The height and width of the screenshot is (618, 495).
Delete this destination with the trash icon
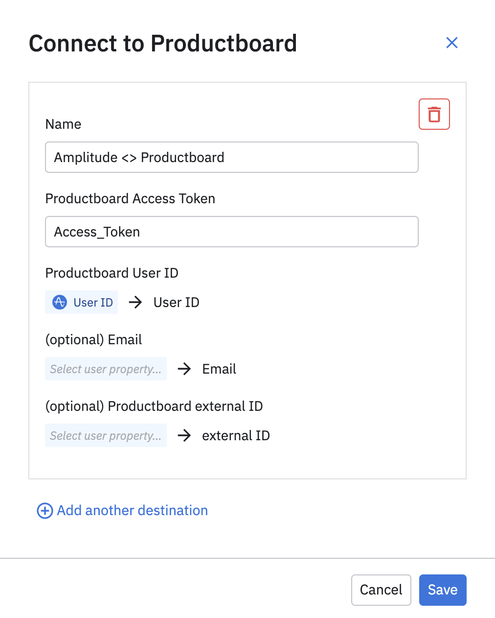click(x=434, y=114)
